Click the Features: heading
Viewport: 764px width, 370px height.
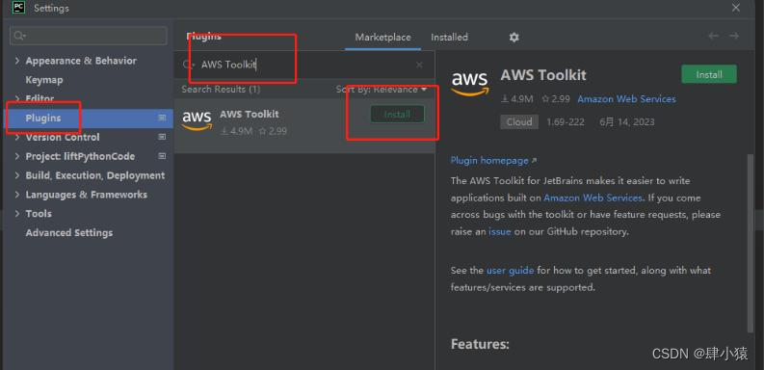480,344
